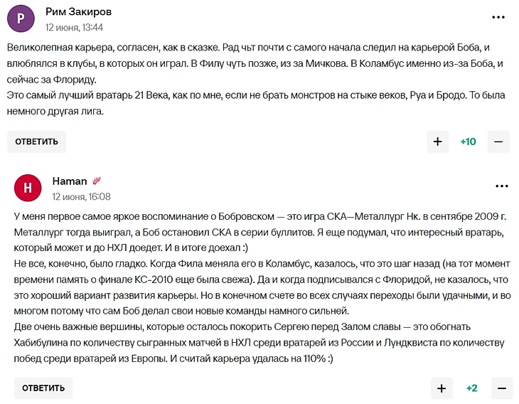Upvote Haman's comment with the plus icon
This screenshot has height=404, width=519.
[442, 388]
